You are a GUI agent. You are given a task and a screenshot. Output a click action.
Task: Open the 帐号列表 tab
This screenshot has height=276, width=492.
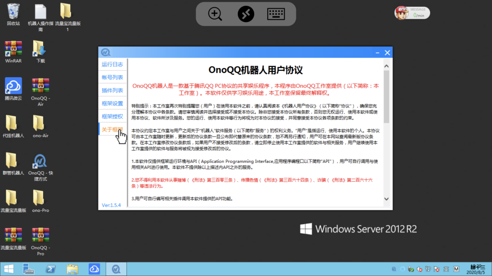(112, 77)
